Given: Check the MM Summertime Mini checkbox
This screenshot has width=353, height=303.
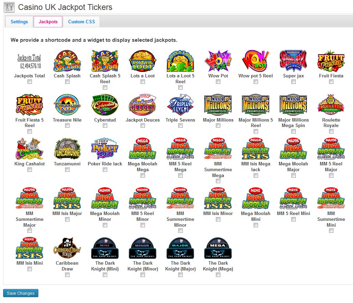Looking at the screenshot, I should (331, 230).
